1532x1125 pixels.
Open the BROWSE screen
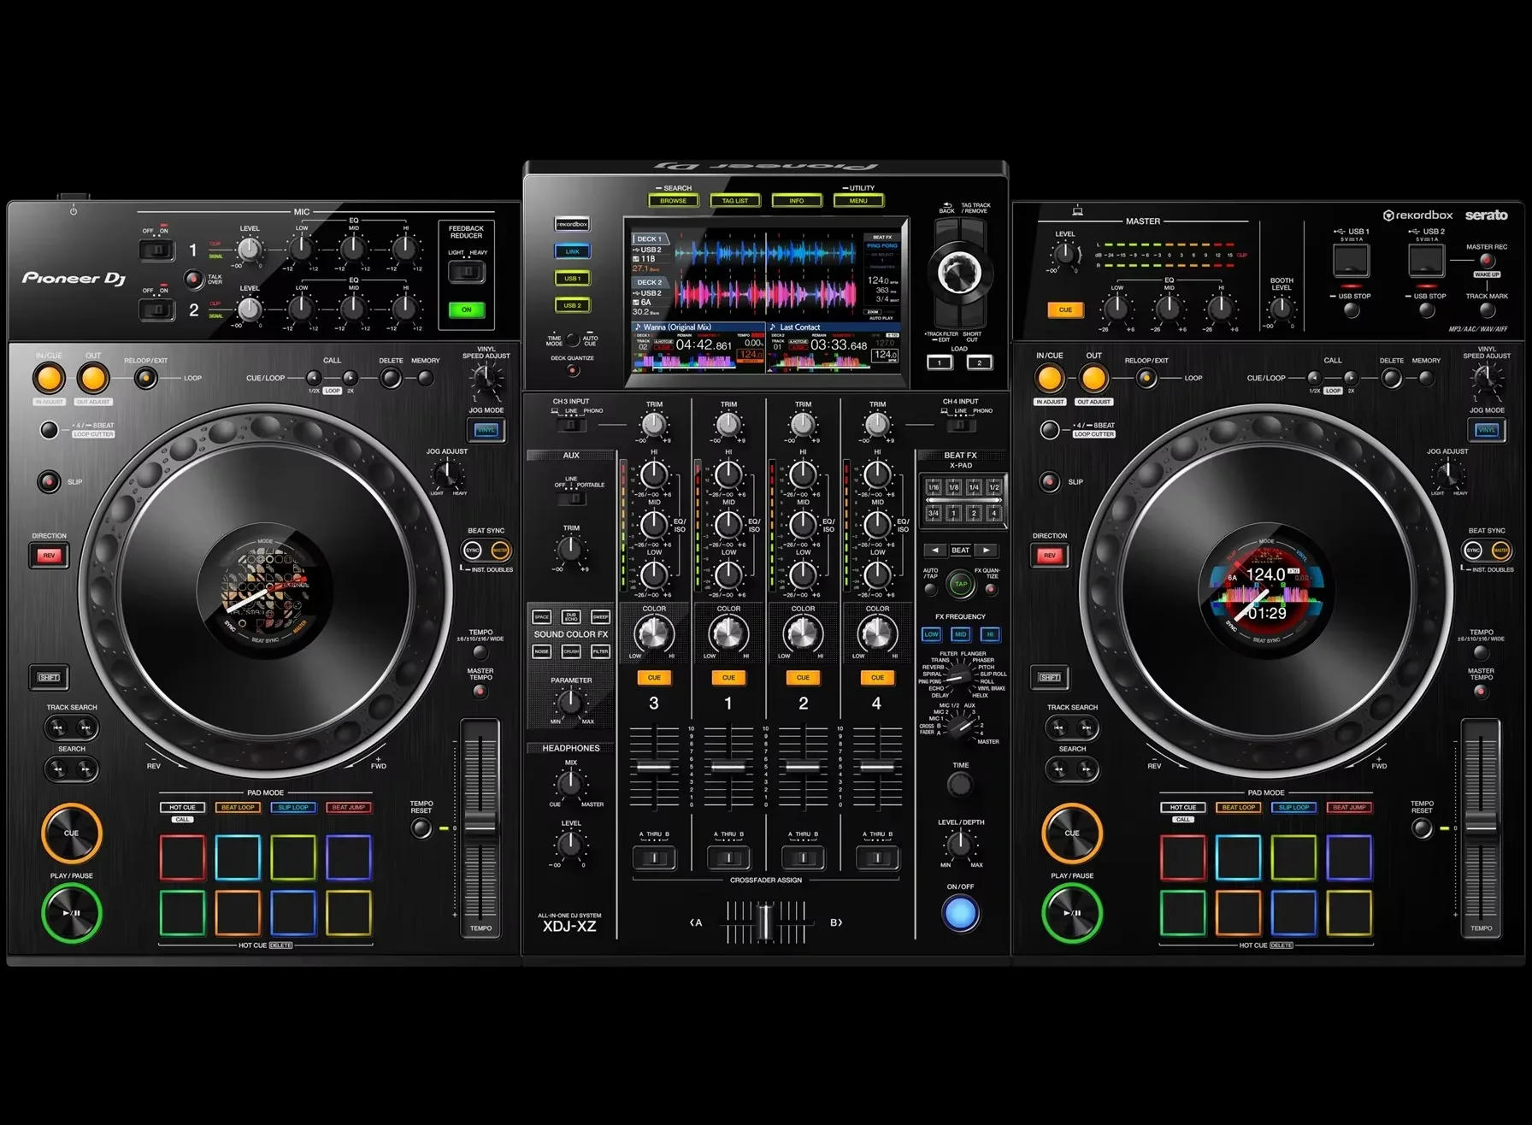click(674, 200)
